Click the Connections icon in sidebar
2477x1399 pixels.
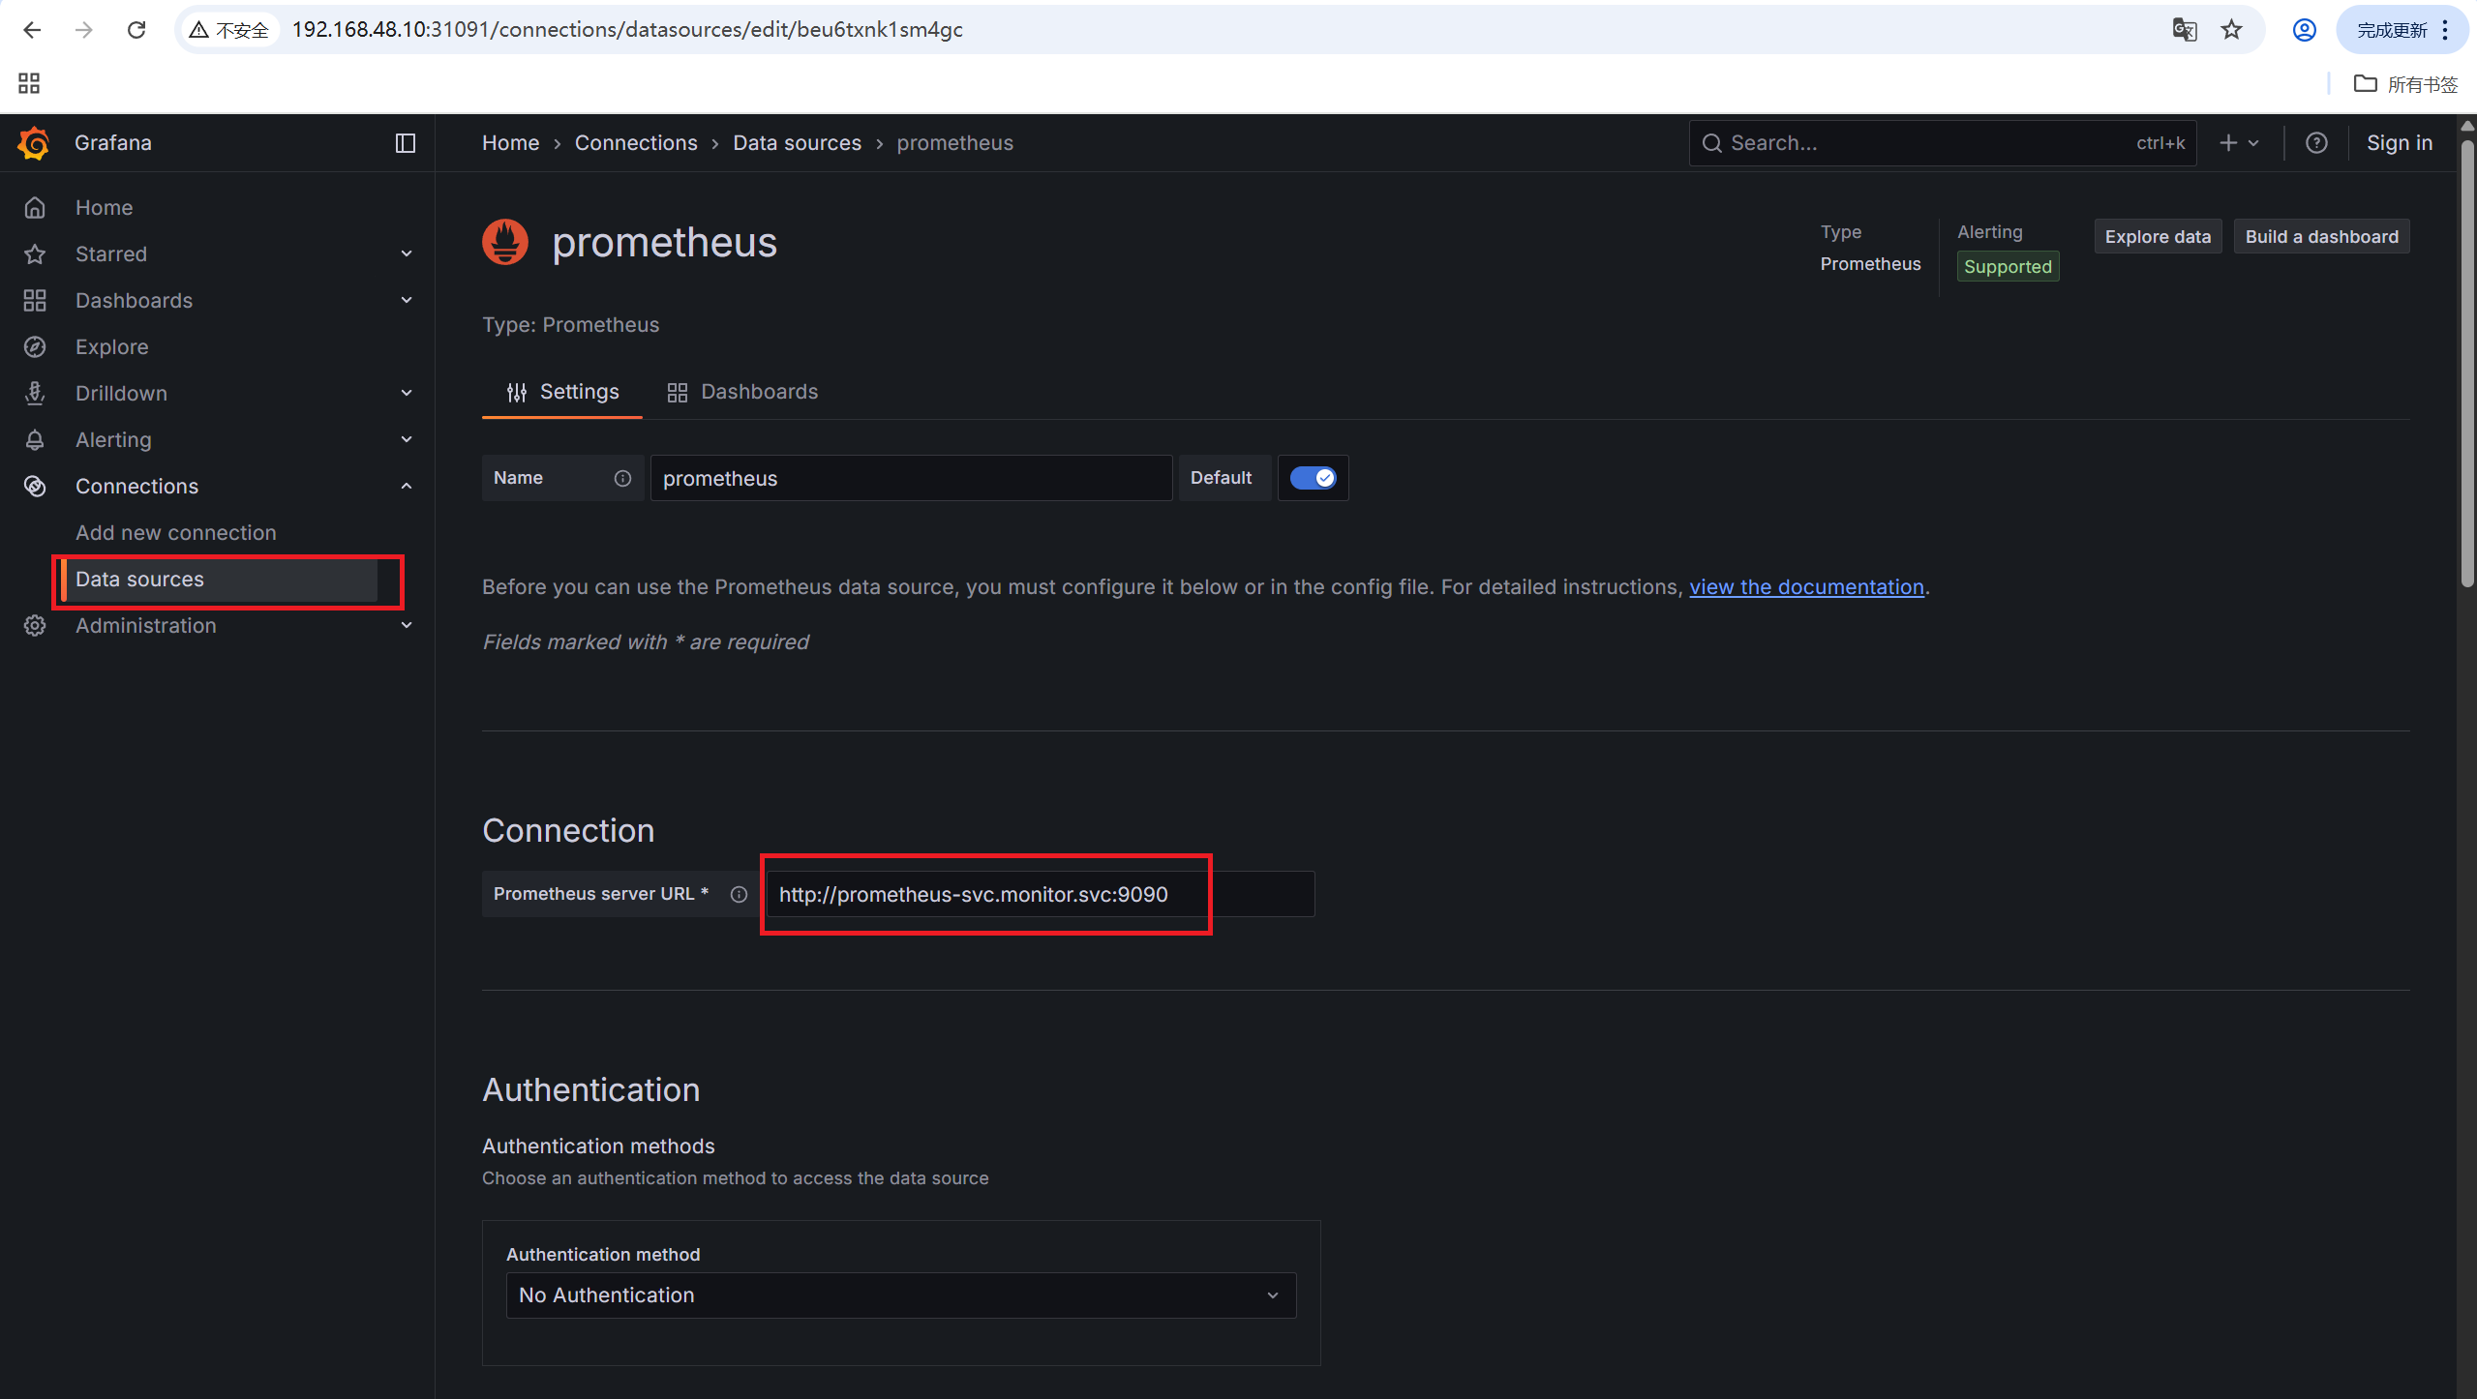tap(35, 486)
